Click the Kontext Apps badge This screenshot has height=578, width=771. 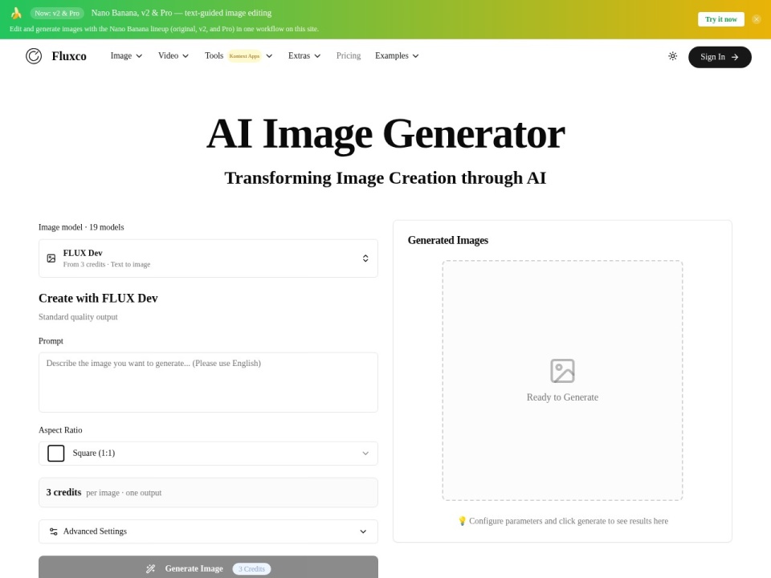point(244,56)
